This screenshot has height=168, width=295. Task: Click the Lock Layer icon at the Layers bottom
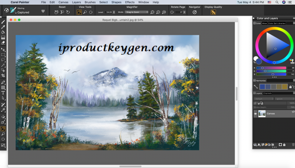coord(284,144)
